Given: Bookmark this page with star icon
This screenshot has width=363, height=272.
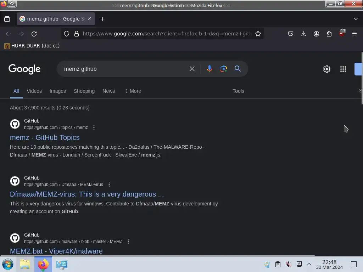Looking at the screenshot, I should [258, 34].
